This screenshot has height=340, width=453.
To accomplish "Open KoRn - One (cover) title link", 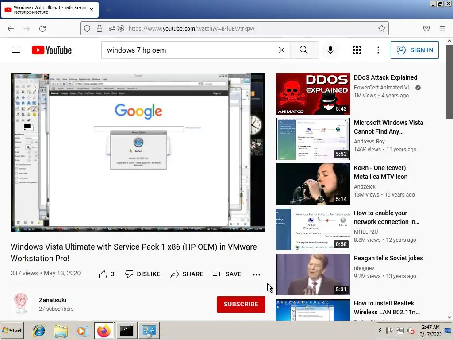I will [x=381, y=172].
